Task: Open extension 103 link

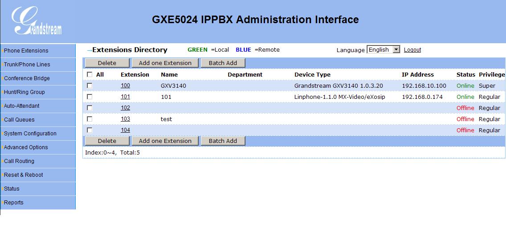Action: click(126, 119)
